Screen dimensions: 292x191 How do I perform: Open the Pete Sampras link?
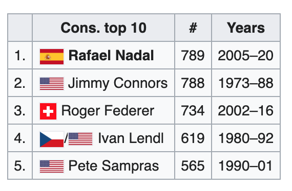[x=114, y=166]
